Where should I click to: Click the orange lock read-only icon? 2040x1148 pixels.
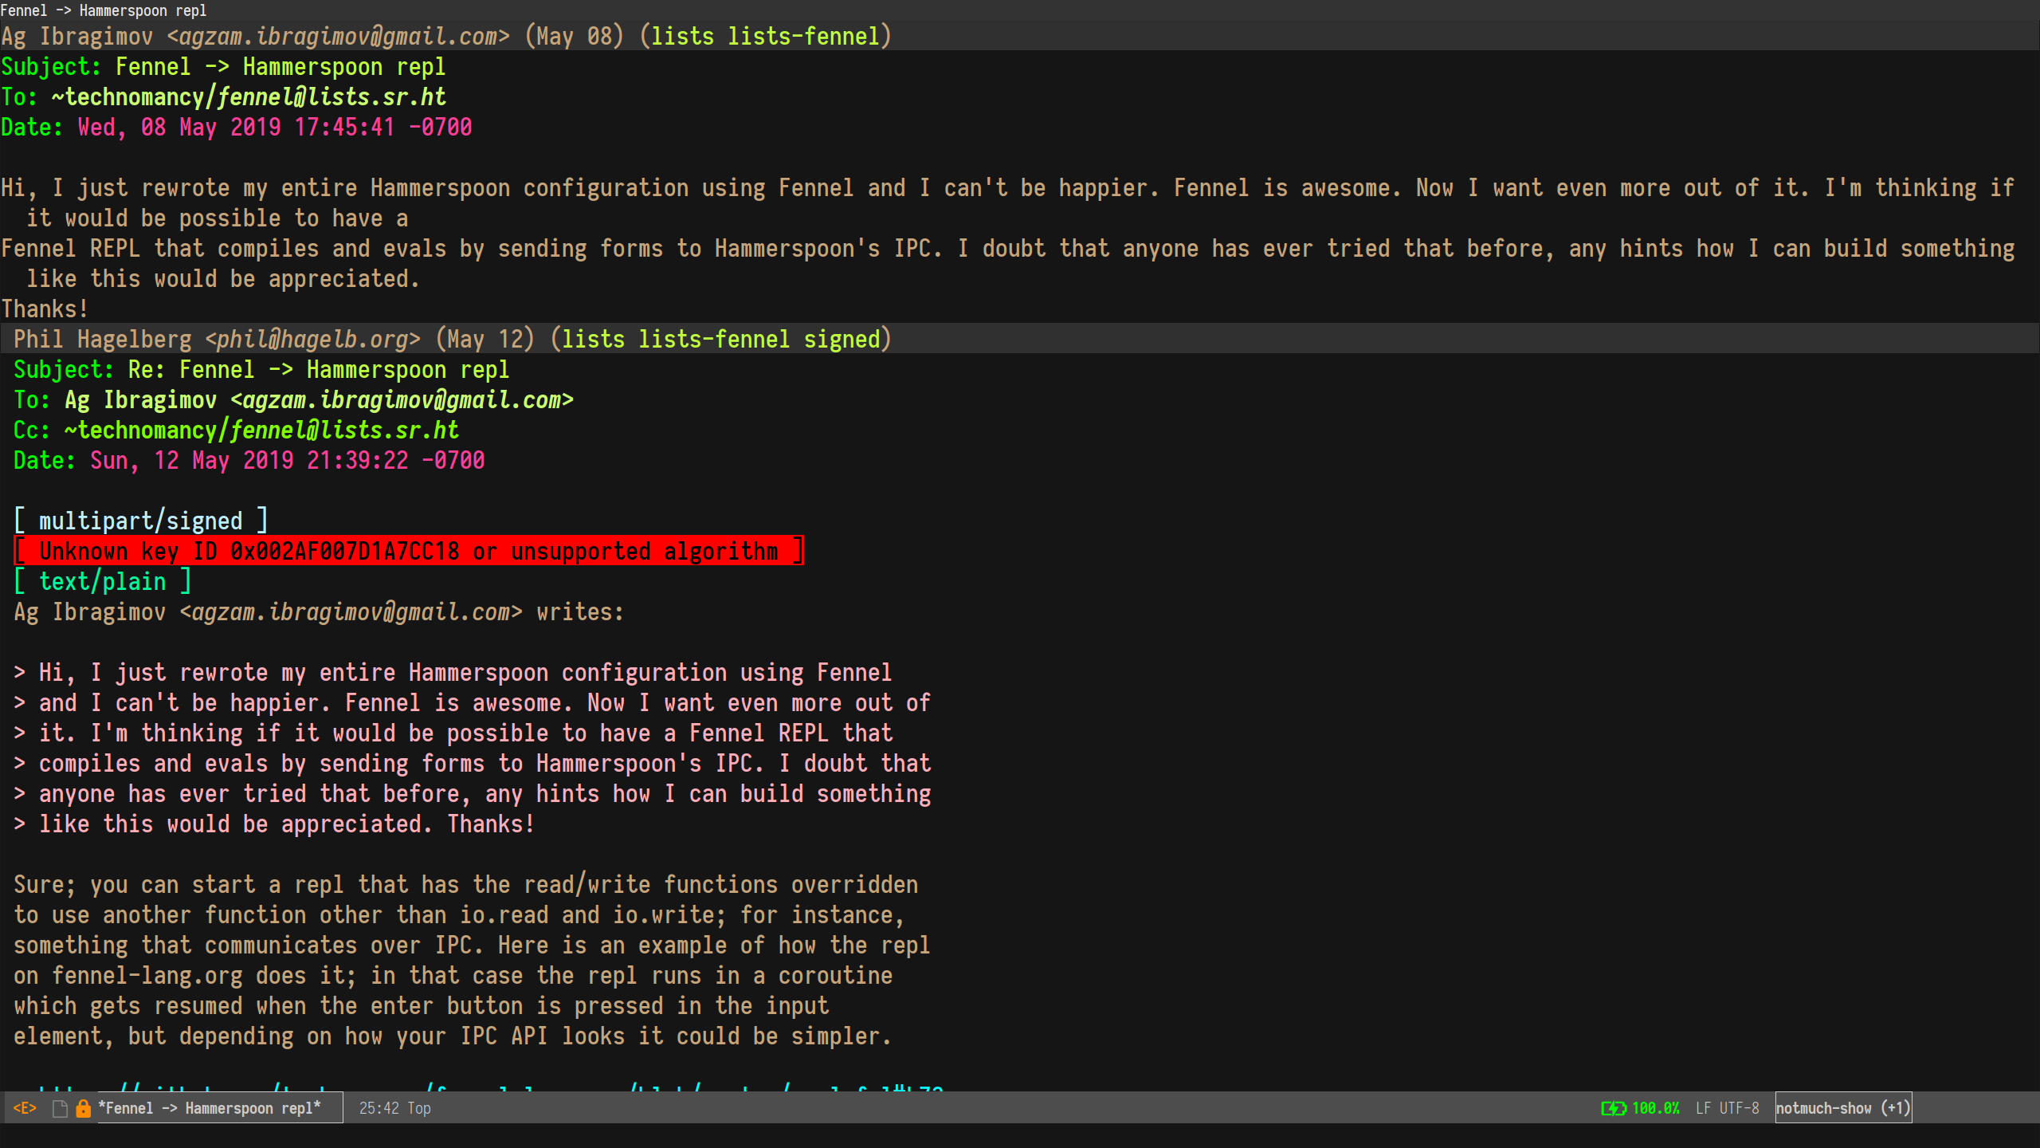(x=82, y=1107)
